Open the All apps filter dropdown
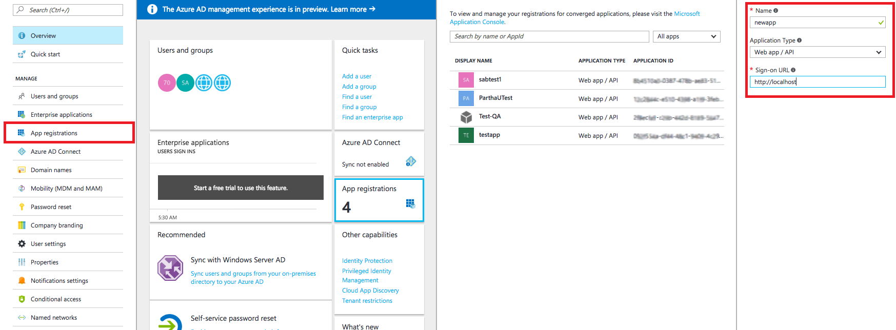The height and width of the screenshot is (330, 896). click(x=686, y=36)
